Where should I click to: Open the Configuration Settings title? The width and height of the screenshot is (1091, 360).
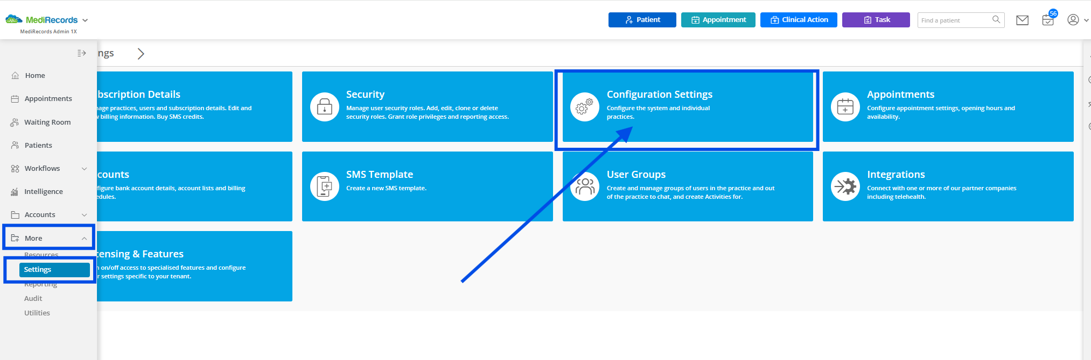[x=660, y=95]
